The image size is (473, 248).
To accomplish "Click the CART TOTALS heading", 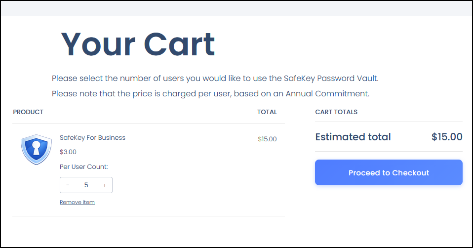I will point(336,112).
